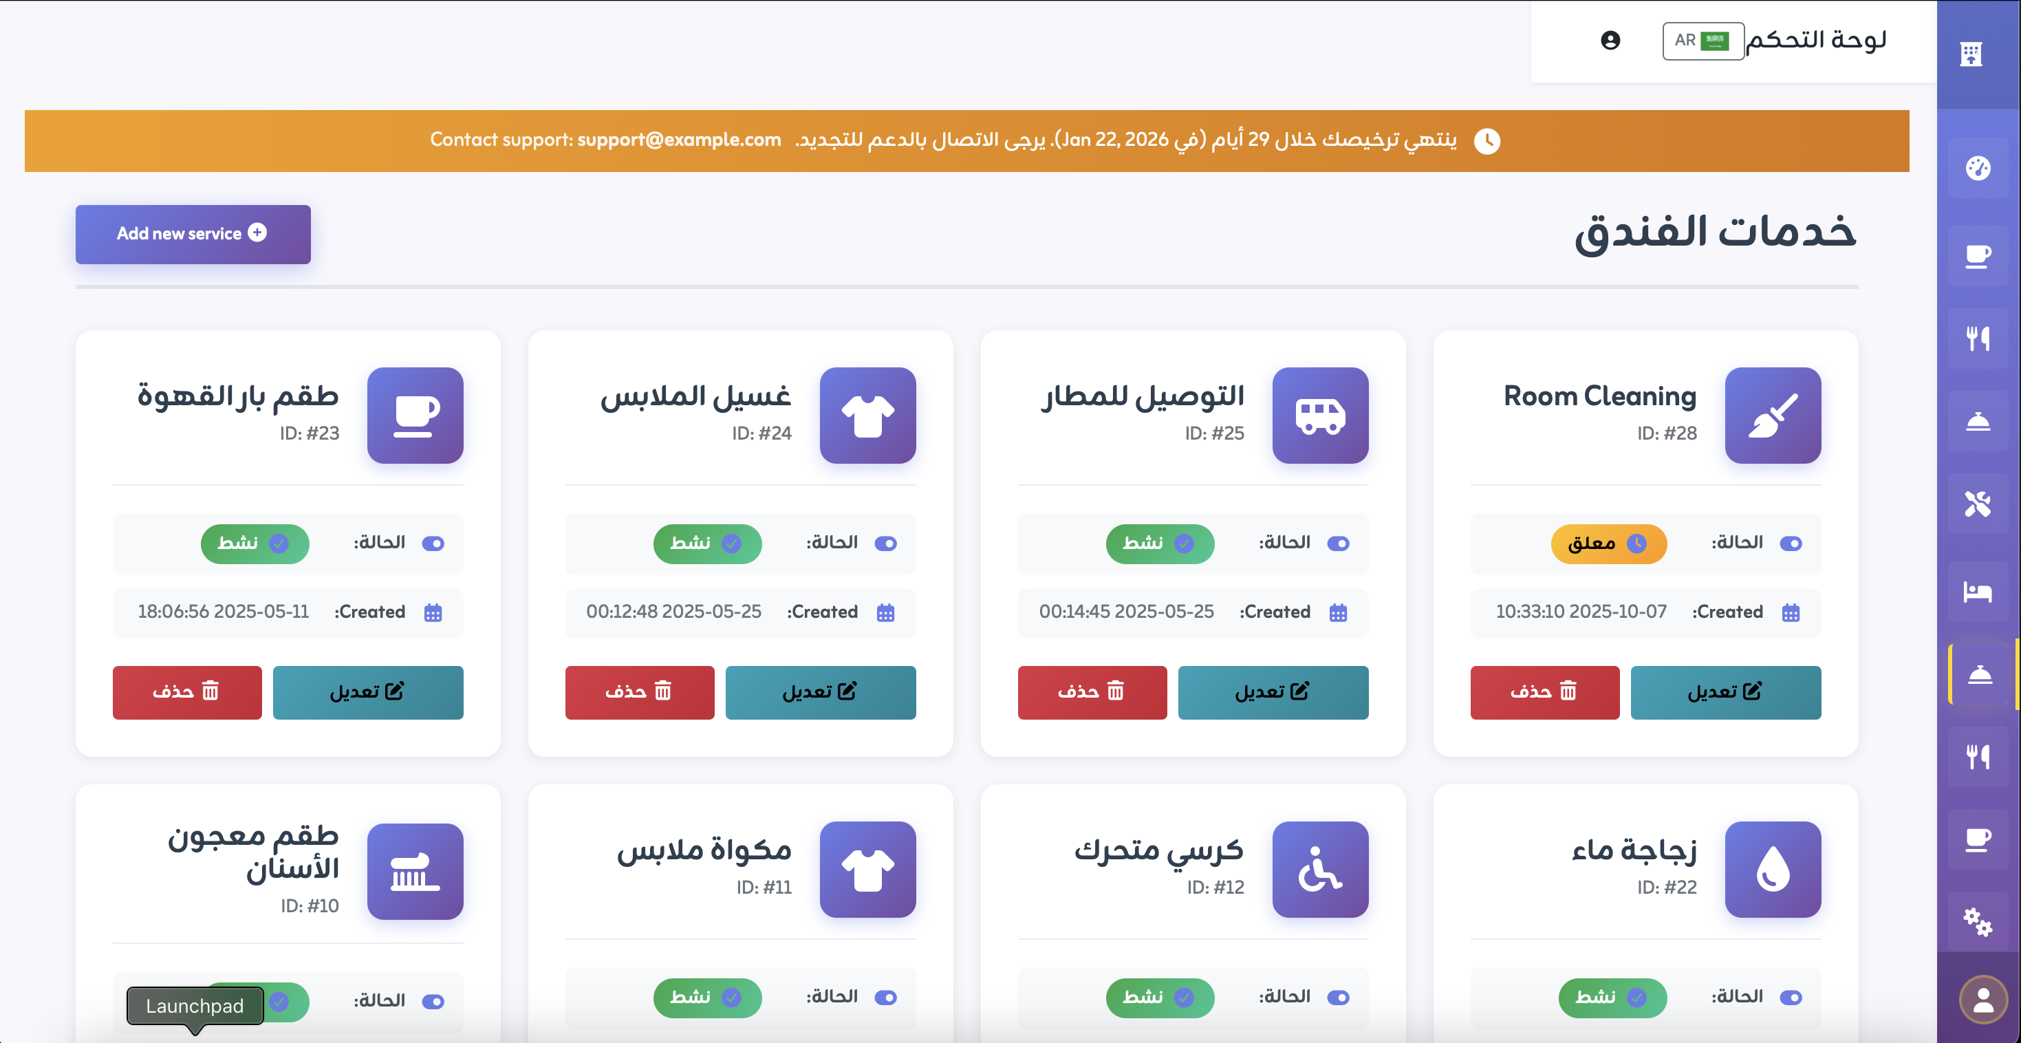The image size is (2021, 1043).
Task: Click the معلق status badge on Room Cleaning
Action: (x=1608, y=543)
